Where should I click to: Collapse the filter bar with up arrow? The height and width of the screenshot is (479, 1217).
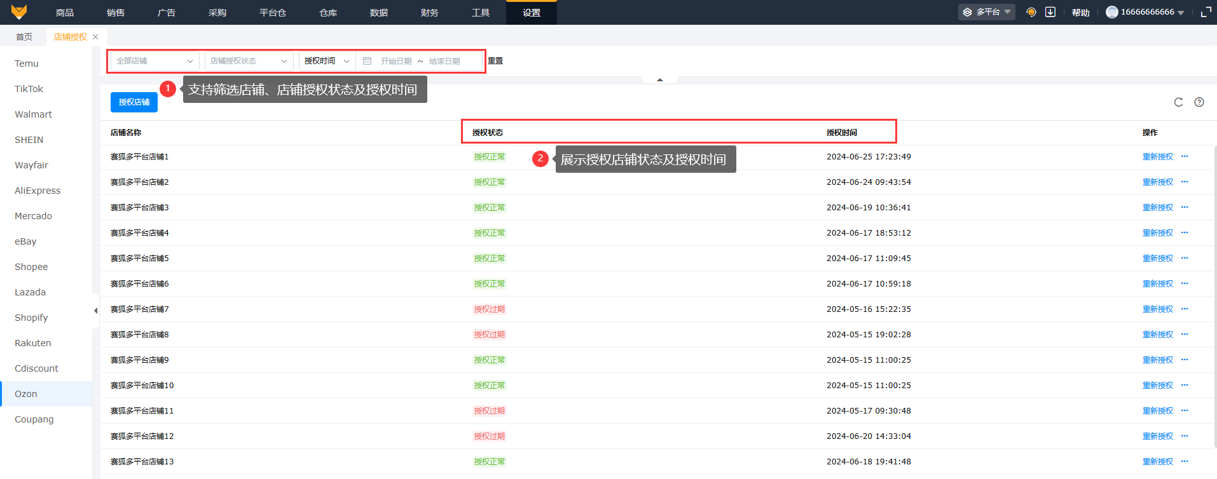point(660,80)
